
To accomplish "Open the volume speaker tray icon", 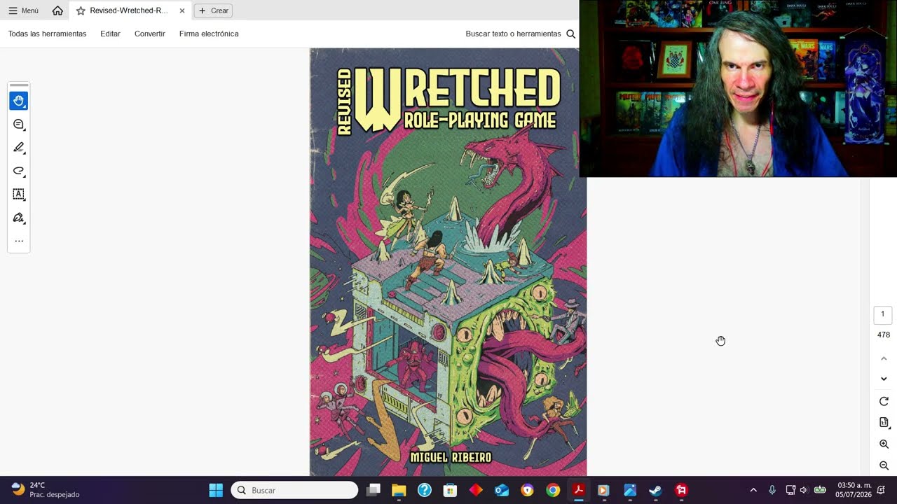I will click(x=804, y=490).
